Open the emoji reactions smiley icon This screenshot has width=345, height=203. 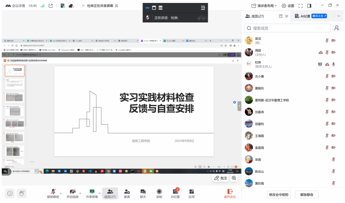pos(10,193)
